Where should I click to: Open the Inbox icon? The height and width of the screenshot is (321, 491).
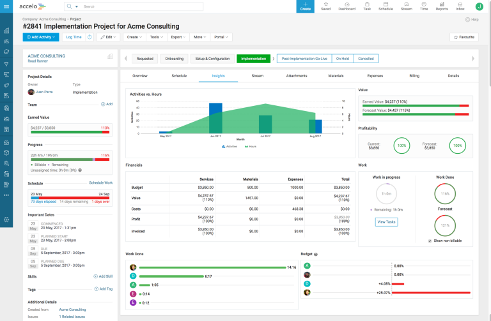click(460, 6)
